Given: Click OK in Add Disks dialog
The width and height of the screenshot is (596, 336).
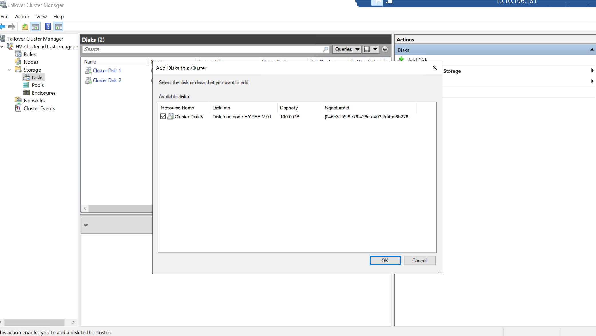Looking at the screenshot, I should [x=385, y=260].
